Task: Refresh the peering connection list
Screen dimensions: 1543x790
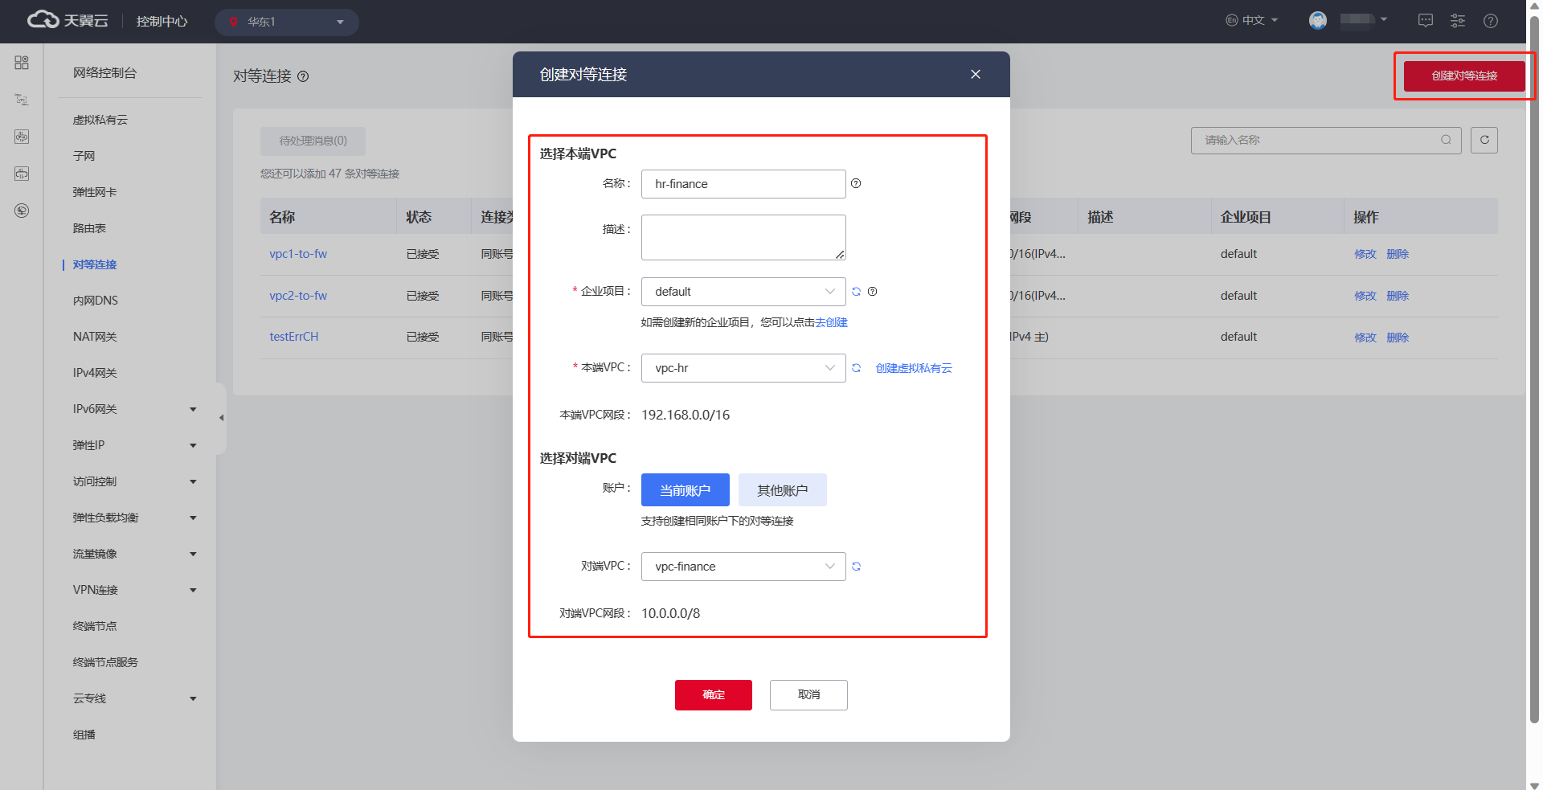Action: click(x=1484, y=140)
